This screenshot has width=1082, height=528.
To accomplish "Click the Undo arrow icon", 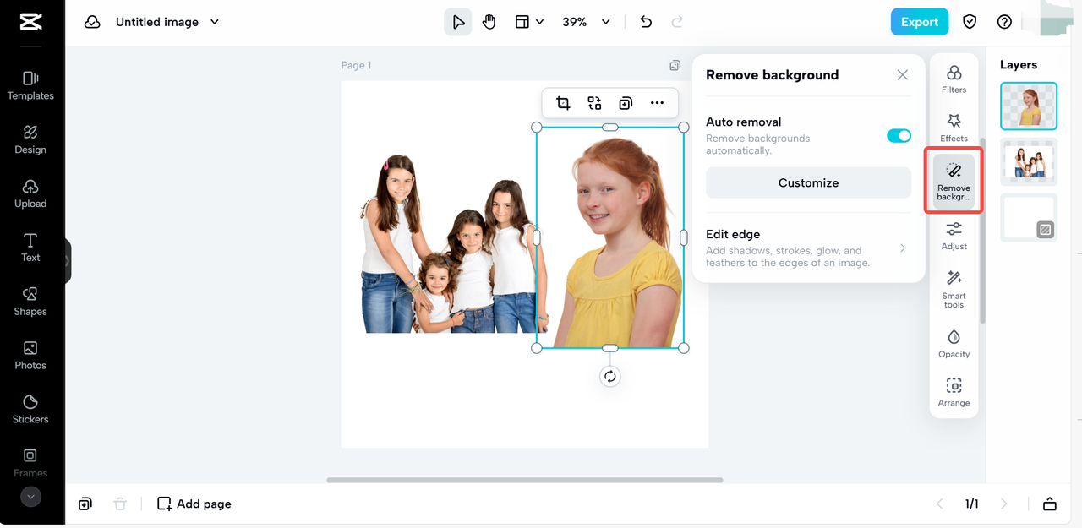I will (646, 22).
